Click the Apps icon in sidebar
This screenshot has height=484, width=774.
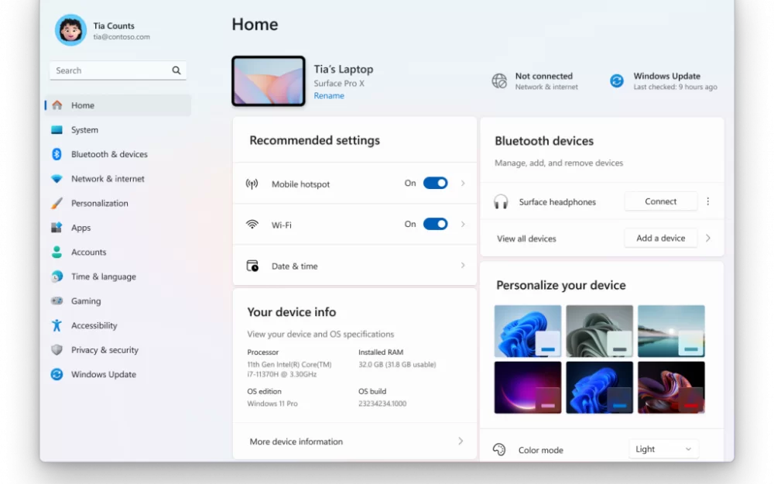[x=57, y=228]
